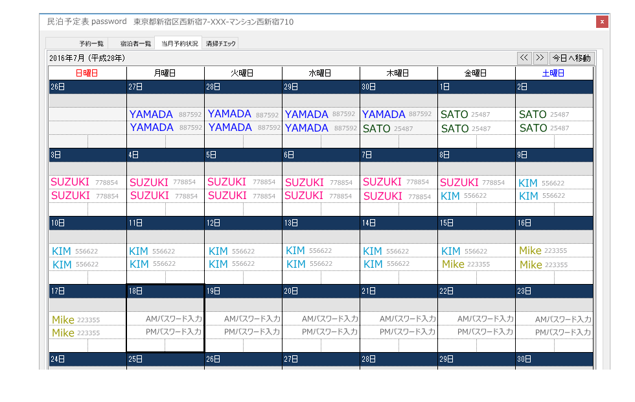Click the 今日へ移動 button
Viewport: 635px width, 402px height.
[571, 58]
